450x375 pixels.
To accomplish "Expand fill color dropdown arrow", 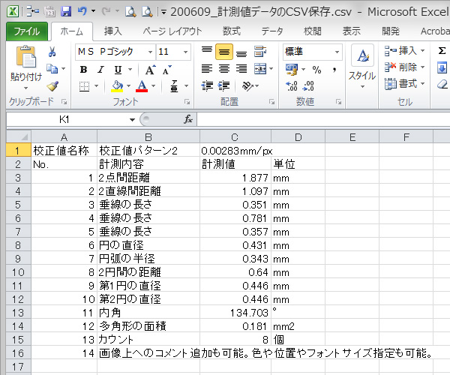I will pyautogui.click(x=128, y=86).
